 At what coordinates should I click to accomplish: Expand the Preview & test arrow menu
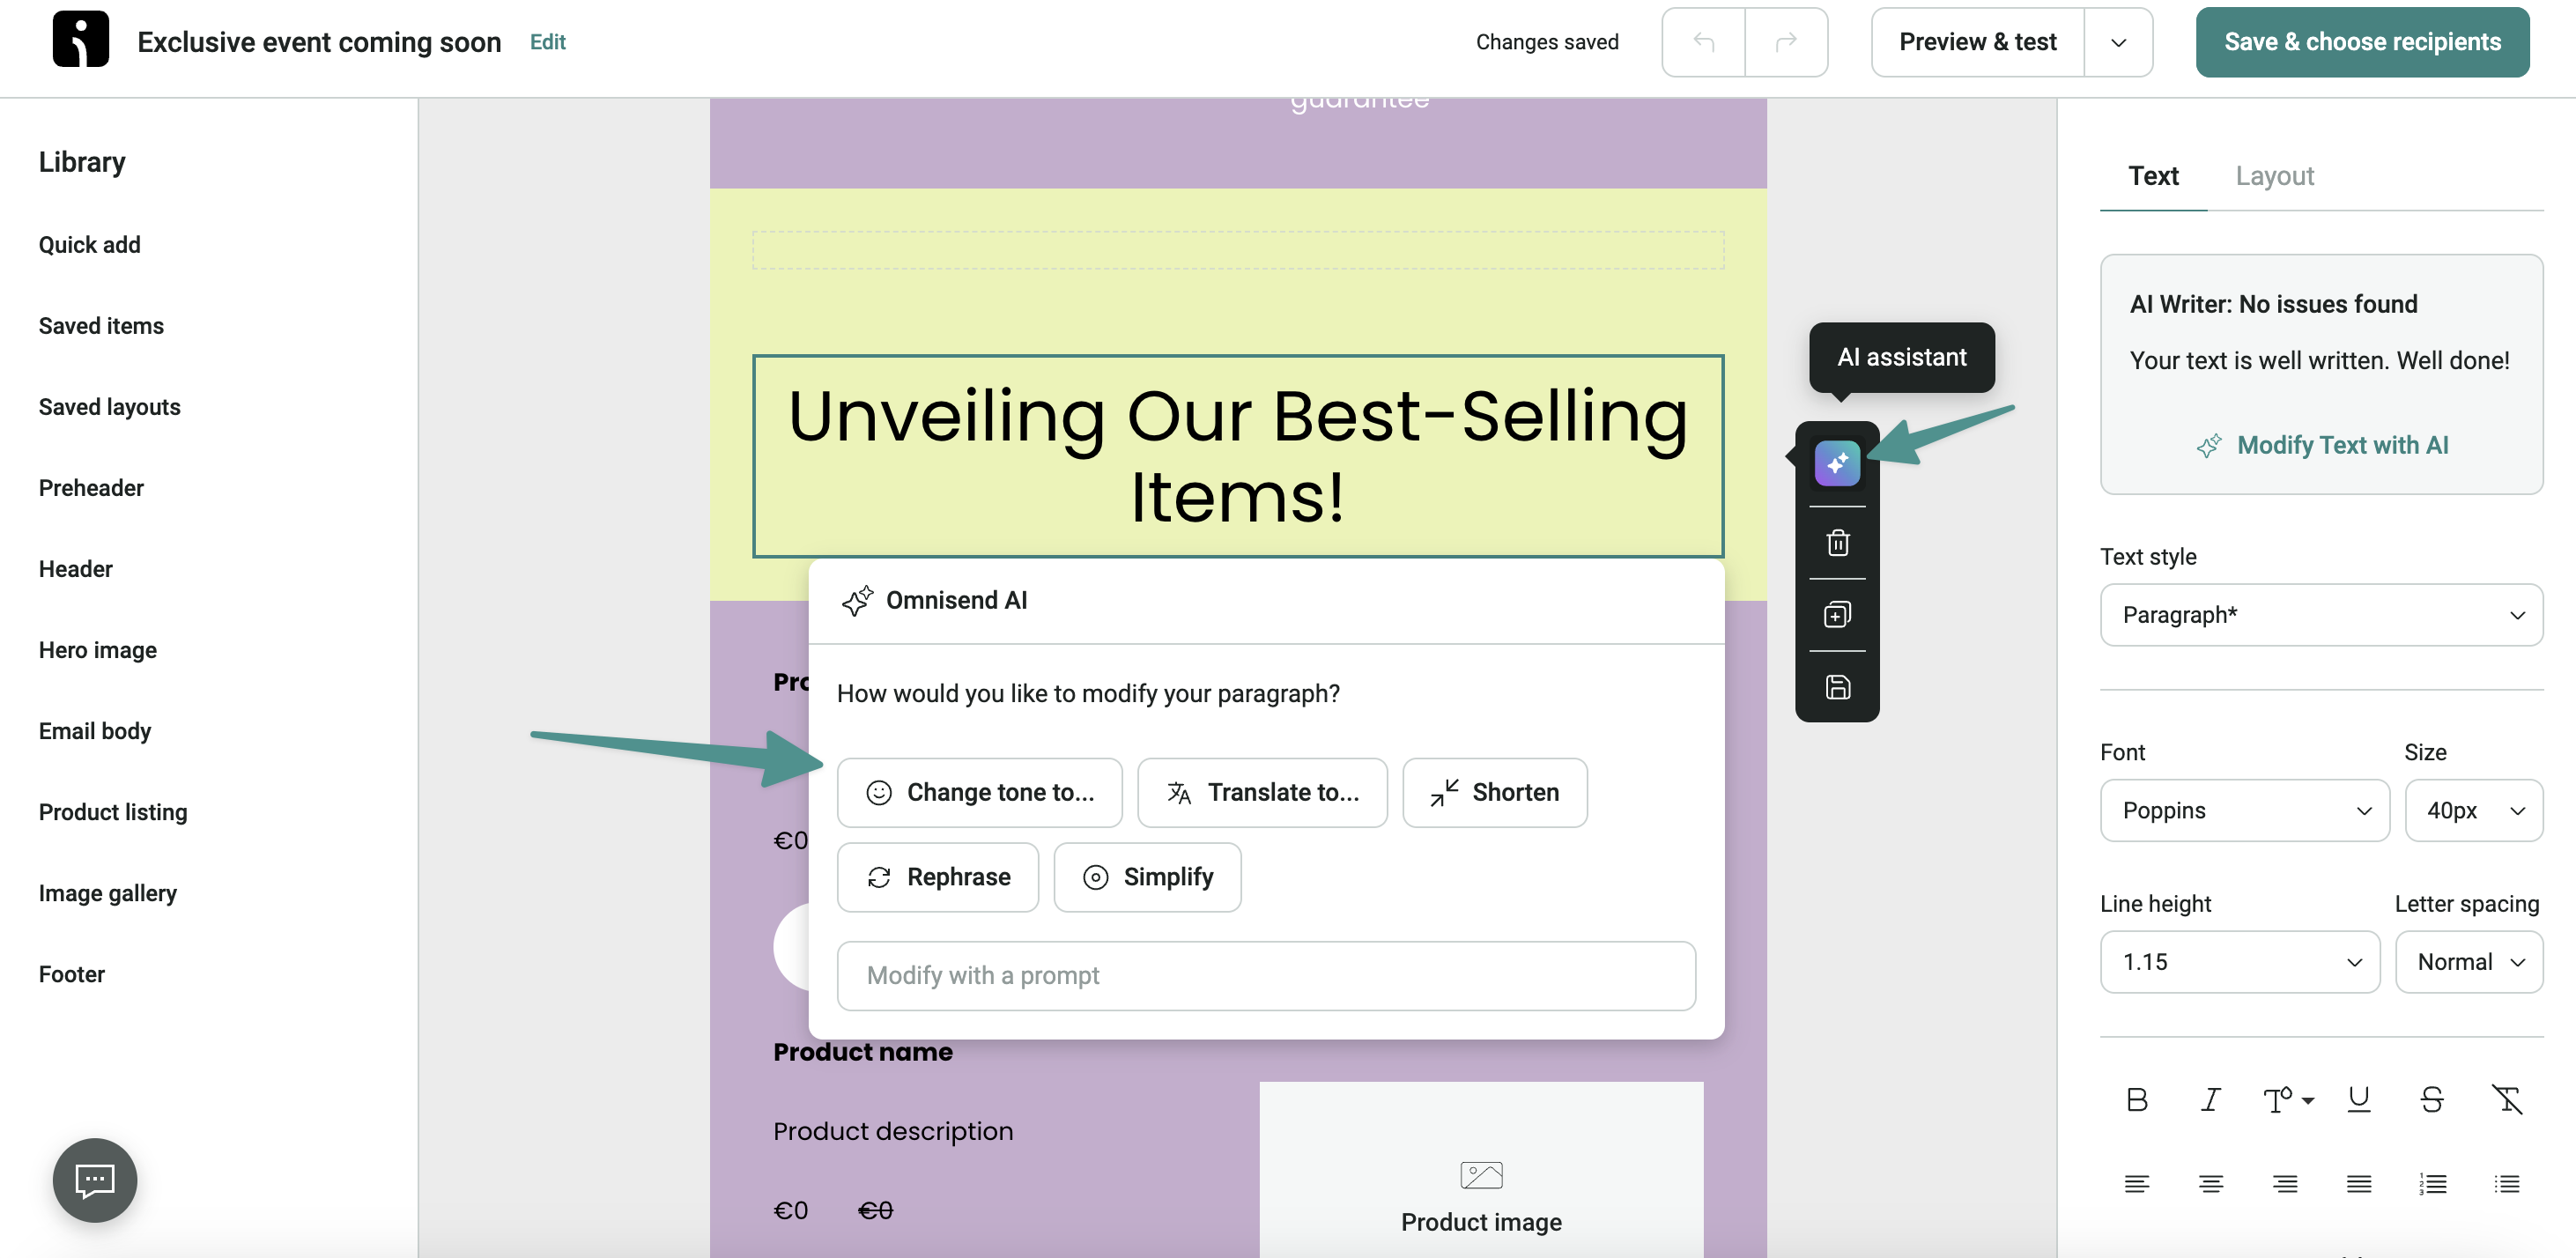click(x=2118, y=42)
